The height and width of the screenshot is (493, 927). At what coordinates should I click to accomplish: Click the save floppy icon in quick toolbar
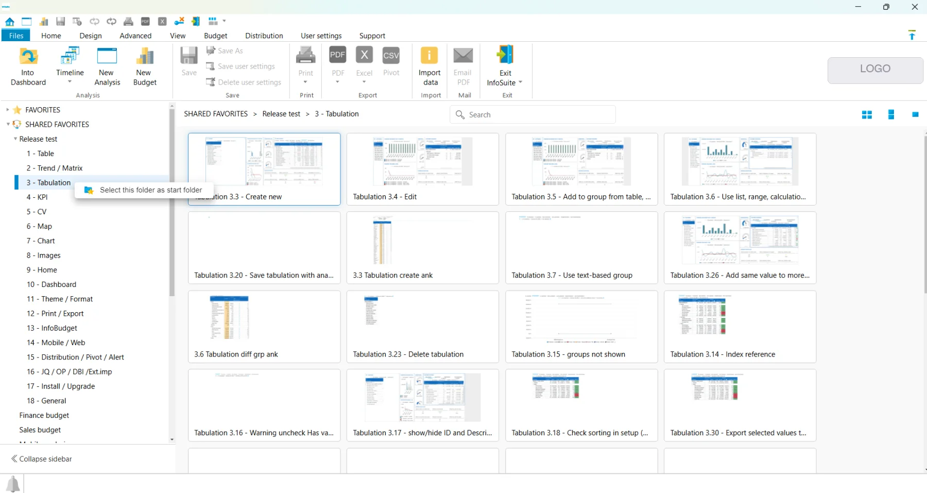61,22
